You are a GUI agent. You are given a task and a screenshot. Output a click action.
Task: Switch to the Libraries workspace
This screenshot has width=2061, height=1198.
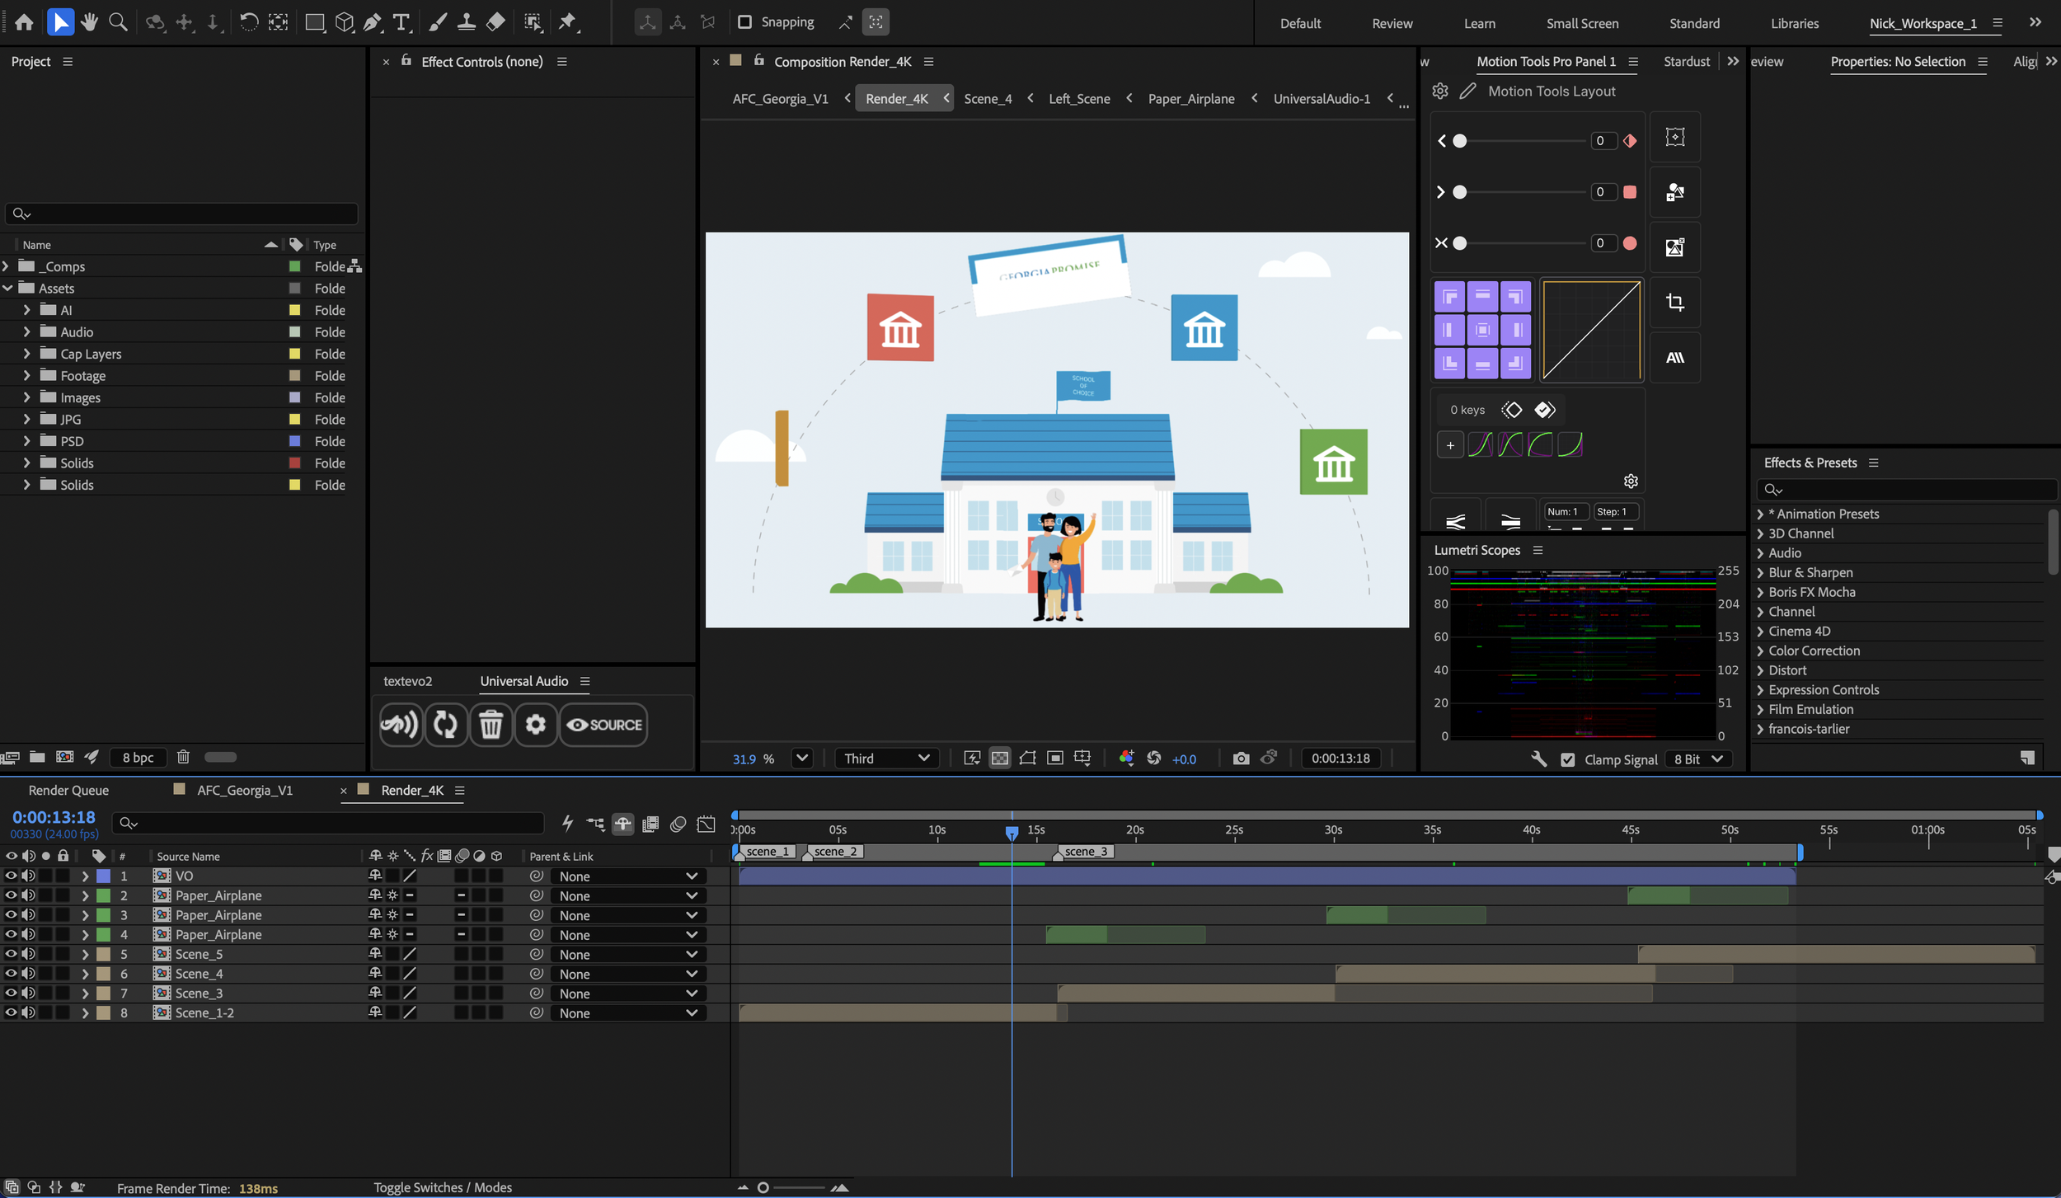[1794, 23]
